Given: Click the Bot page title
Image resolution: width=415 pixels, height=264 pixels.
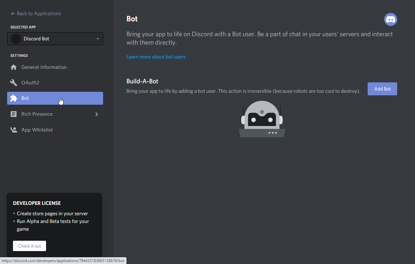Looking at the screenshot, I should (132, 19).
